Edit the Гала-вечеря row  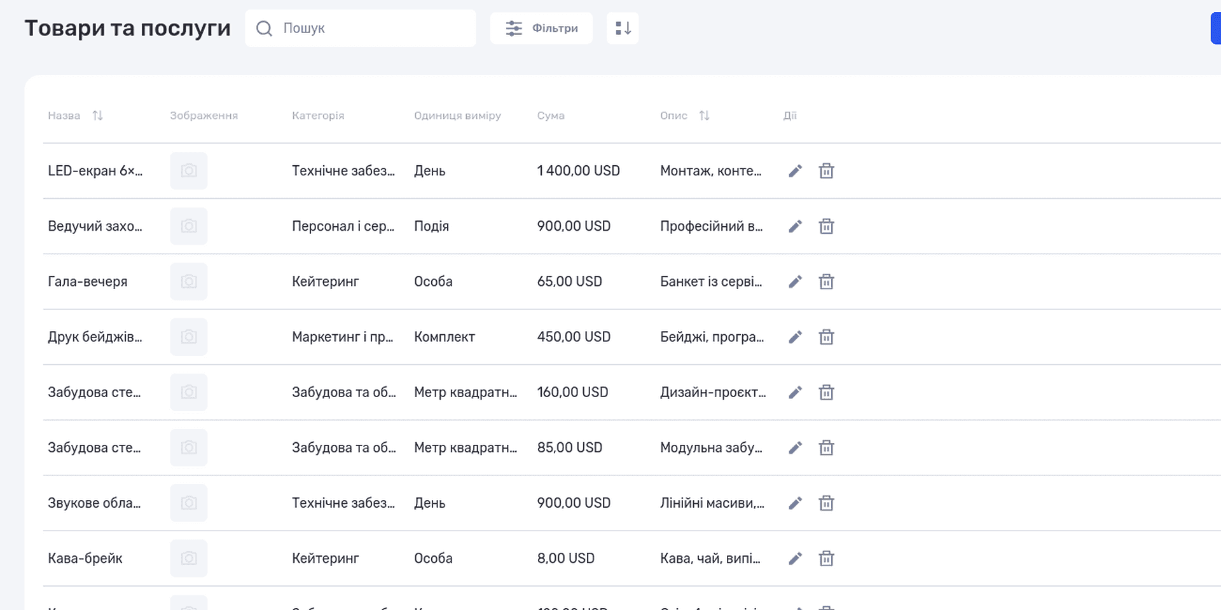tap(795, 281)
